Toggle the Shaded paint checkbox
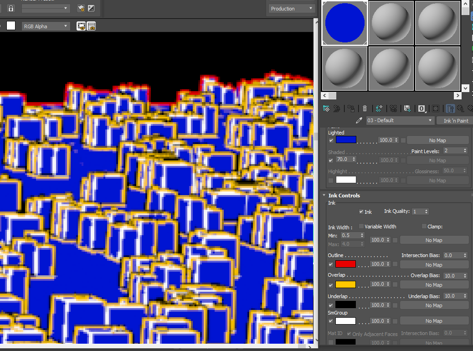 coord(331,160)
